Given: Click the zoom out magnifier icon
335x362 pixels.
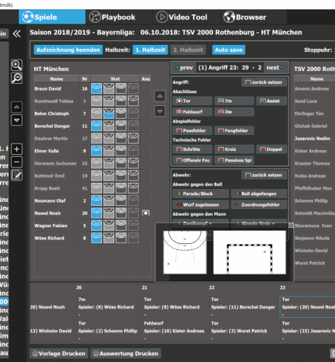Looking at the screenshot, I should pyautogui.click(x=17, y=78).
